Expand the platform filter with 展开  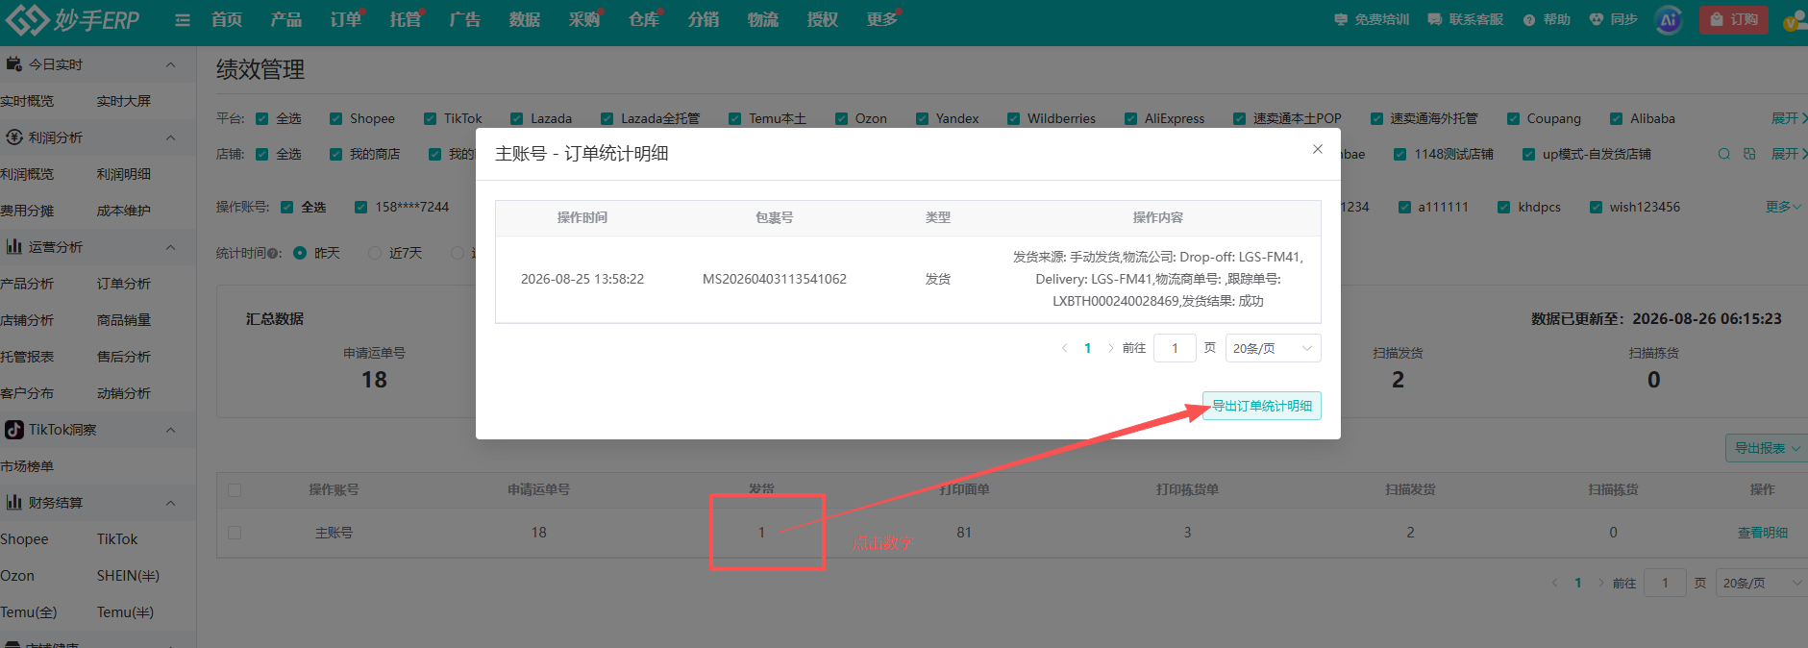click(1788, 118)
